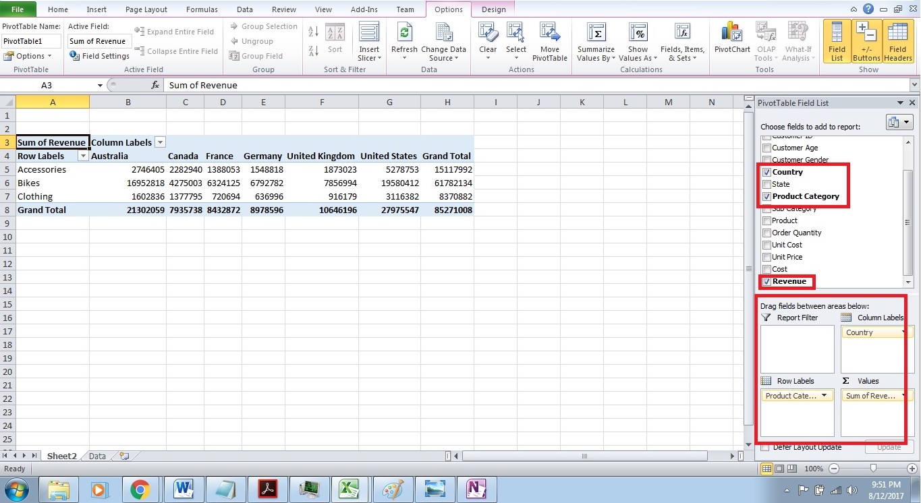Switch to the Design ribbon tab
This screenshot has height=503, width=921.
tap(493, 9)
